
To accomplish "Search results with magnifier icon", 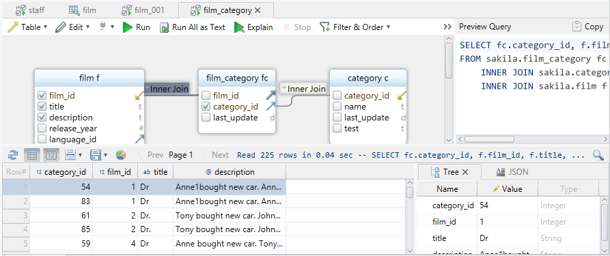I will click(x=598, y=155).
